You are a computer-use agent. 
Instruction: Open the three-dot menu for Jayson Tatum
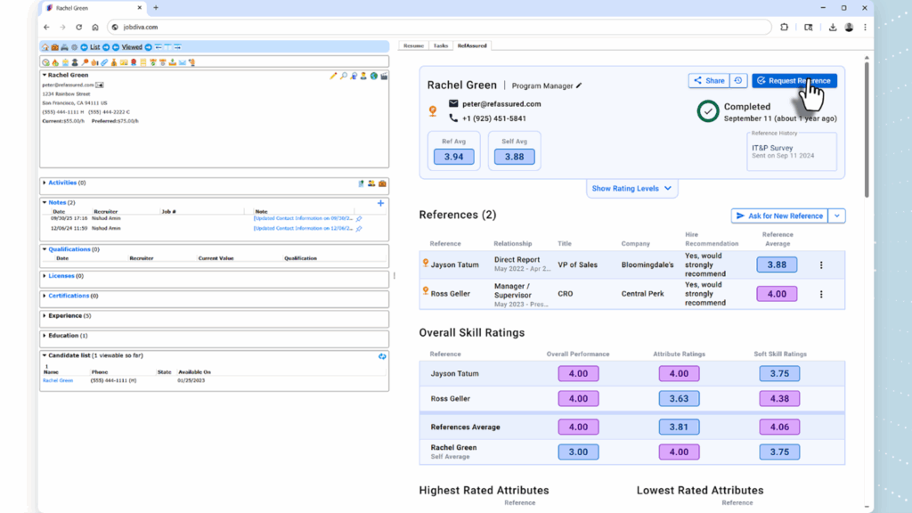pos(821,265)
